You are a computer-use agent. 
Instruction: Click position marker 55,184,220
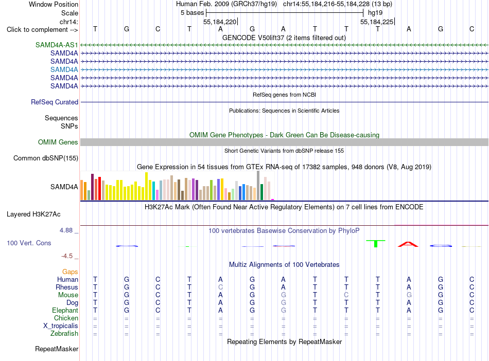pos(220,22)
